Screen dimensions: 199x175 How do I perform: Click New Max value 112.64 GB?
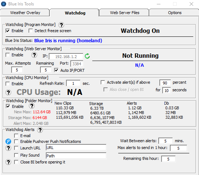click(x=42, y=112)
